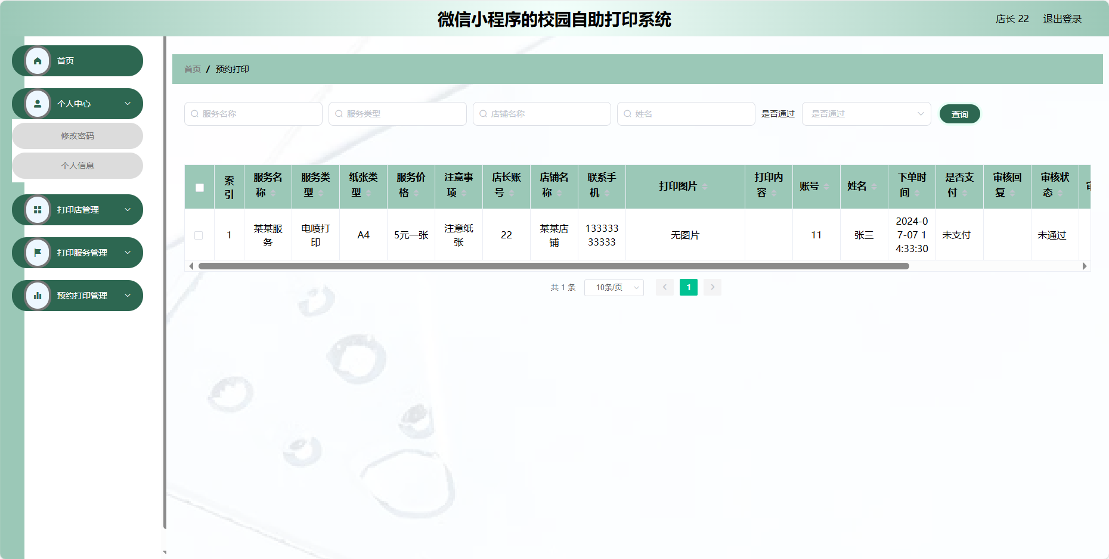
Task: Focus the 姓名 search input
Action: 686,114
